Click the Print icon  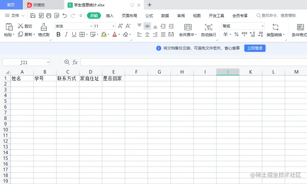(x=49, y=16)
